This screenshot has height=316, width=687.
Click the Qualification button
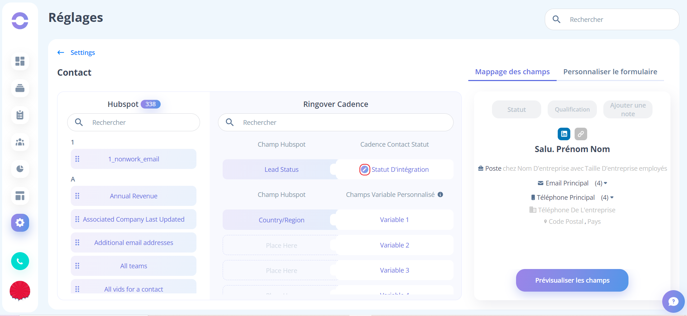(572, 109)
